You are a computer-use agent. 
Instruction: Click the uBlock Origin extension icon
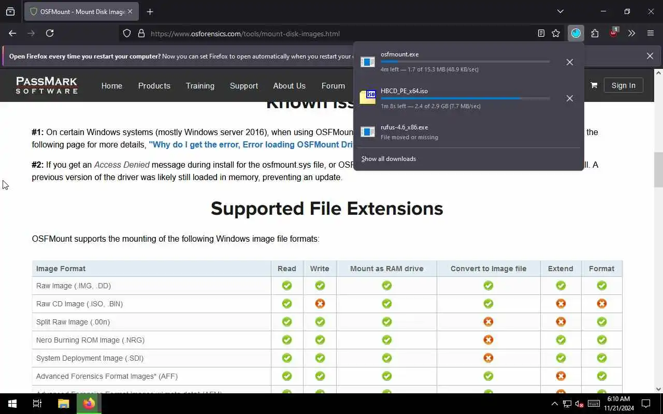click(613, 33)
